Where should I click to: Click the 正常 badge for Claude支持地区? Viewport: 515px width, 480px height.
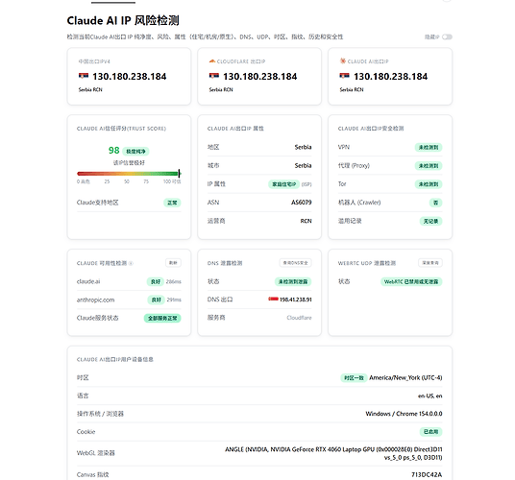click(x=172, y=203)
